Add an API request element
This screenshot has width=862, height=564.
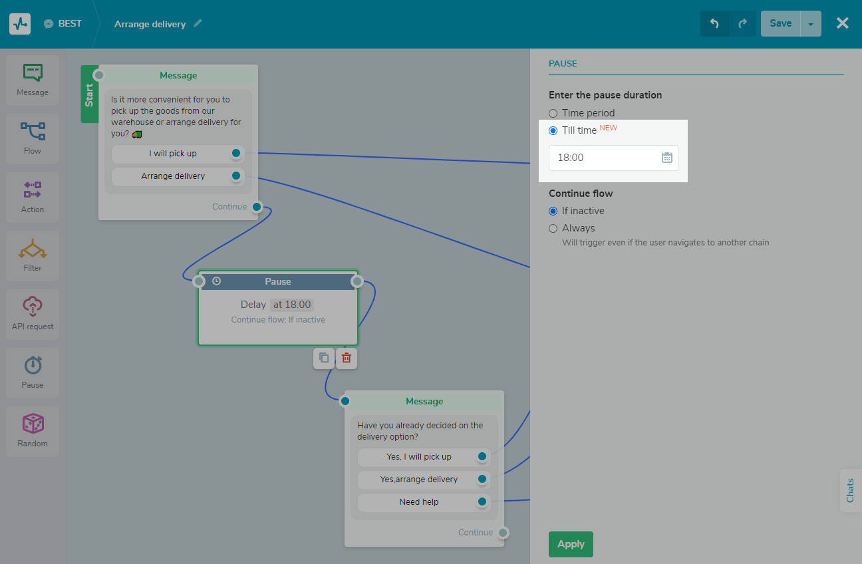[x=33, y=314]
